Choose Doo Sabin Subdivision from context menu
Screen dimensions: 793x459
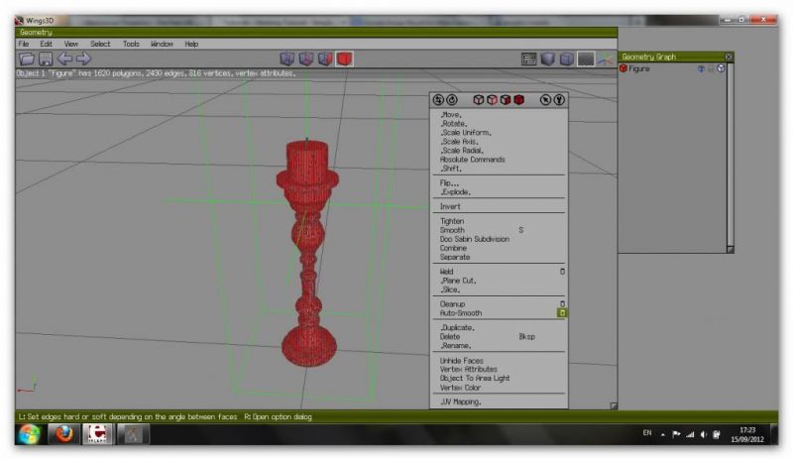(474, 239)
